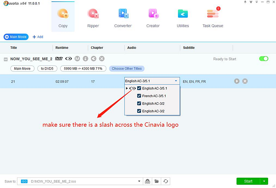Screen dimensions: 276x188
Task: Click the M merge icon next to the disc name
Action: pos(77,59)
